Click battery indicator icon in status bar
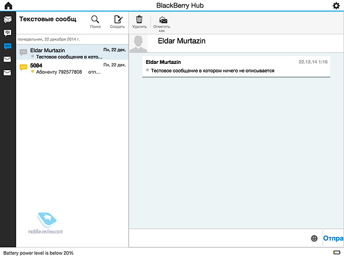Image resolution: width=344 pixels, height=258 pixels. [337, 252]
